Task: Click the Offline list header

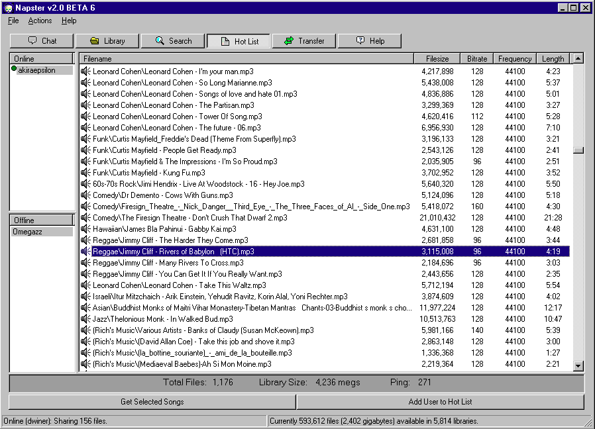Action: click(41, 220)
